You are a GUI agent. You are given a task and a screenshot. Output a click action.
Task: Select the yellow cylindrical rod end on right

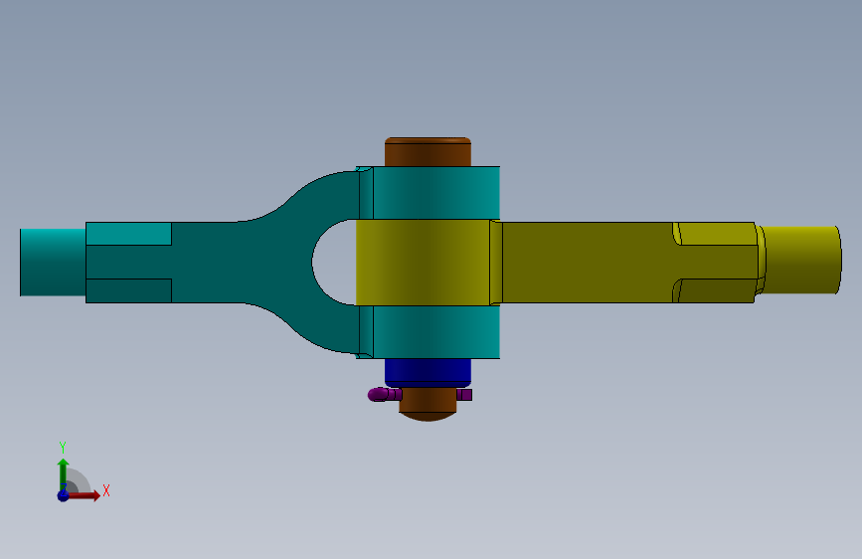(x=802, y=260)
